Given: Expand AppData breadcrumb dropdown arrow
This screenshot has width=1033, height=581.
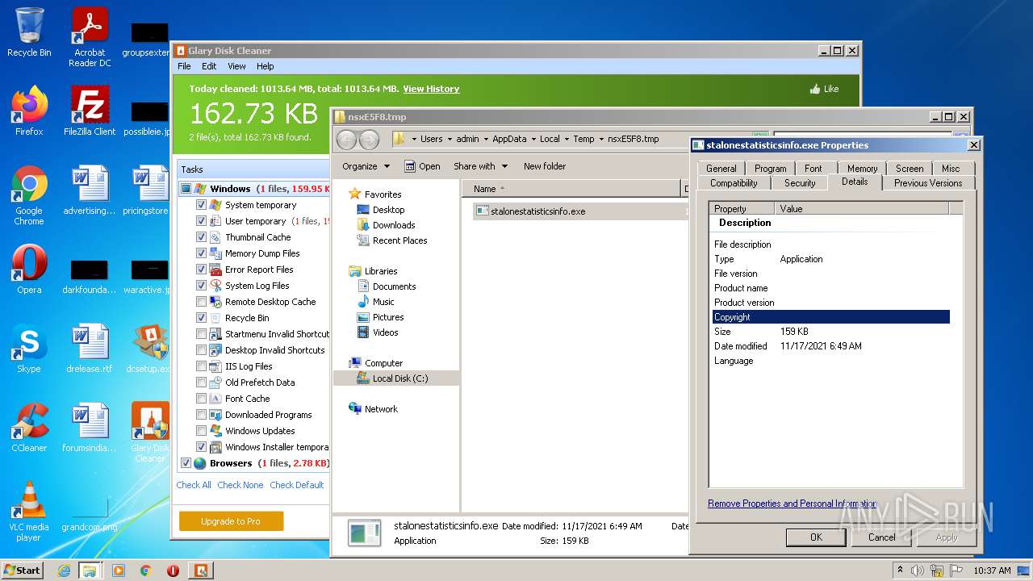Looking at the screenshot, I should 533,139.
